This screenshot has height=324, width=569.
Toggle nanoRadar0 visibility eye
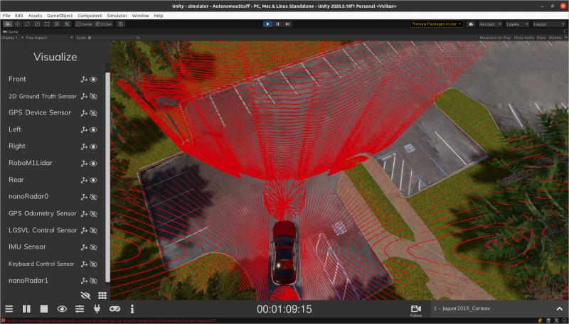tap(94, 197)
